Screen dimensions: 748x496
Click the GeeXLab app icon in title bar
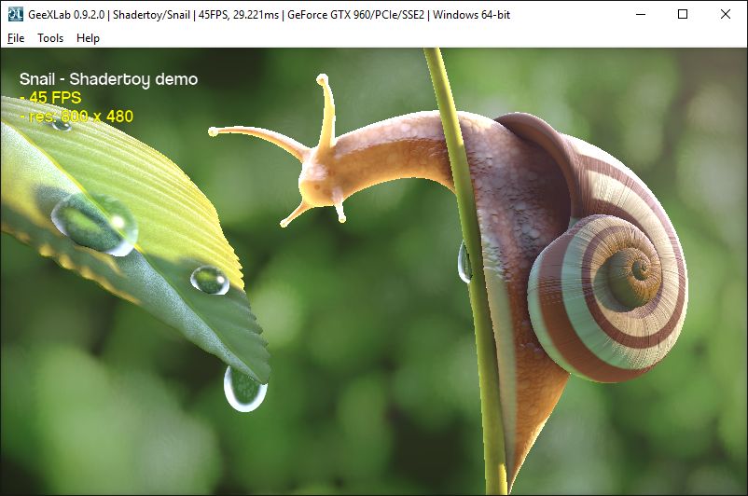[x=15, y=14]
